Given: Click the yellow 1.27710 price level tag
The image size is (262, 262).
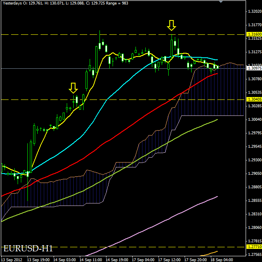Looking at the screenshot, I should [x=254, y=247].
